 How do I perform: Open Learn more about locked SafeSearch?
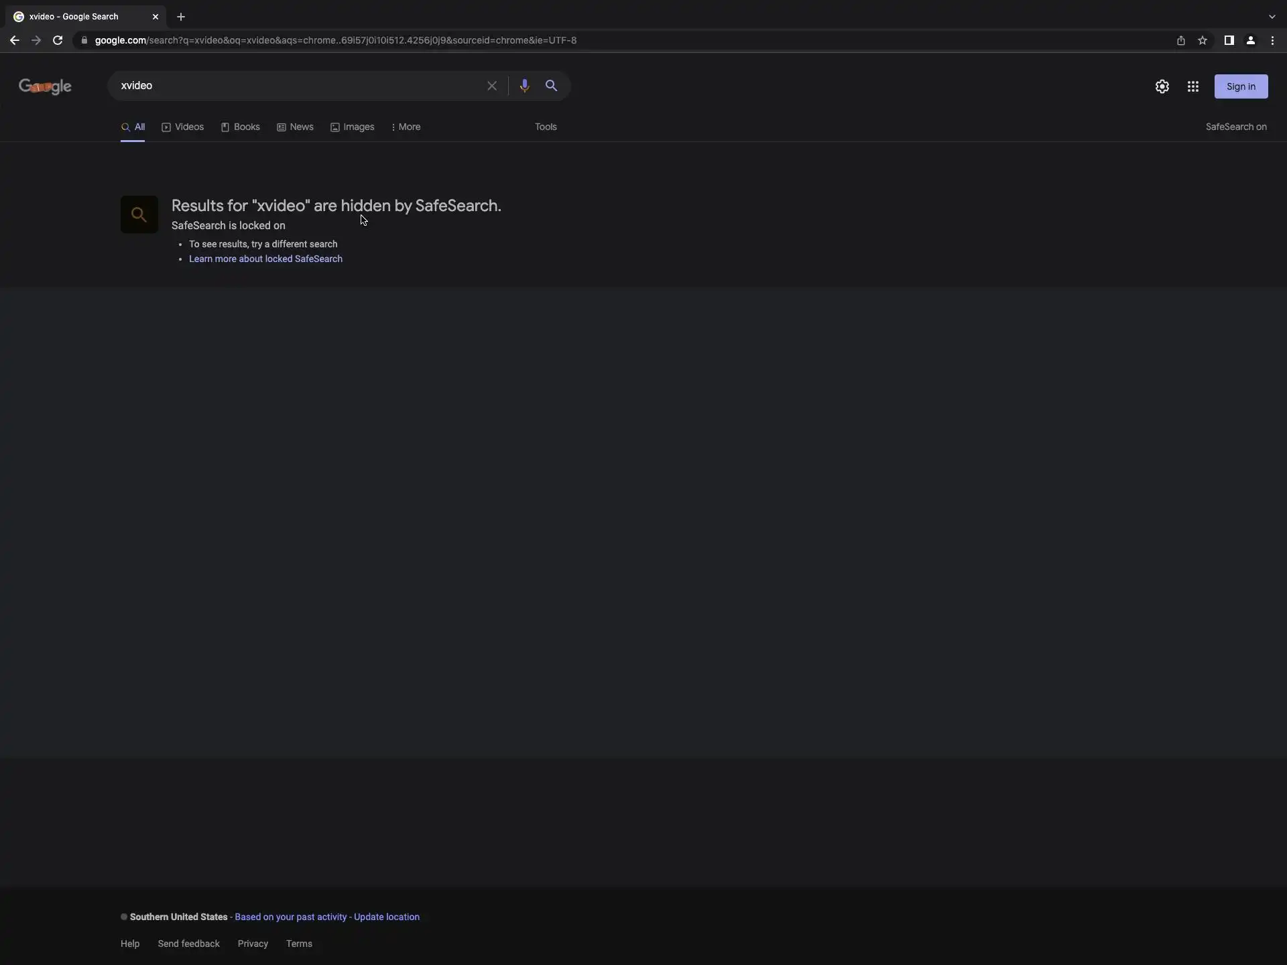[x=265, y=259]
